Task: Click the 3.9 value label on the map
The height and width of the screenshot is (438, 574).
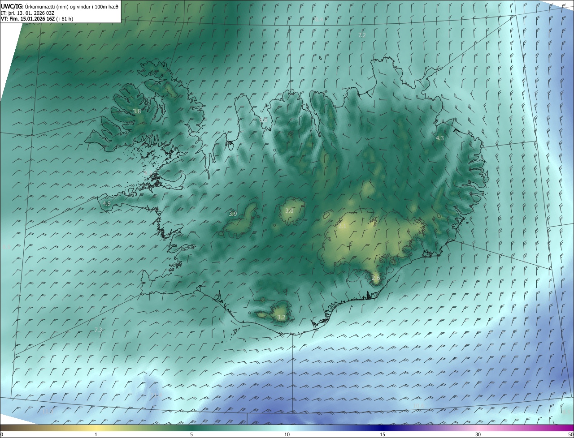Action: [233, 214]
